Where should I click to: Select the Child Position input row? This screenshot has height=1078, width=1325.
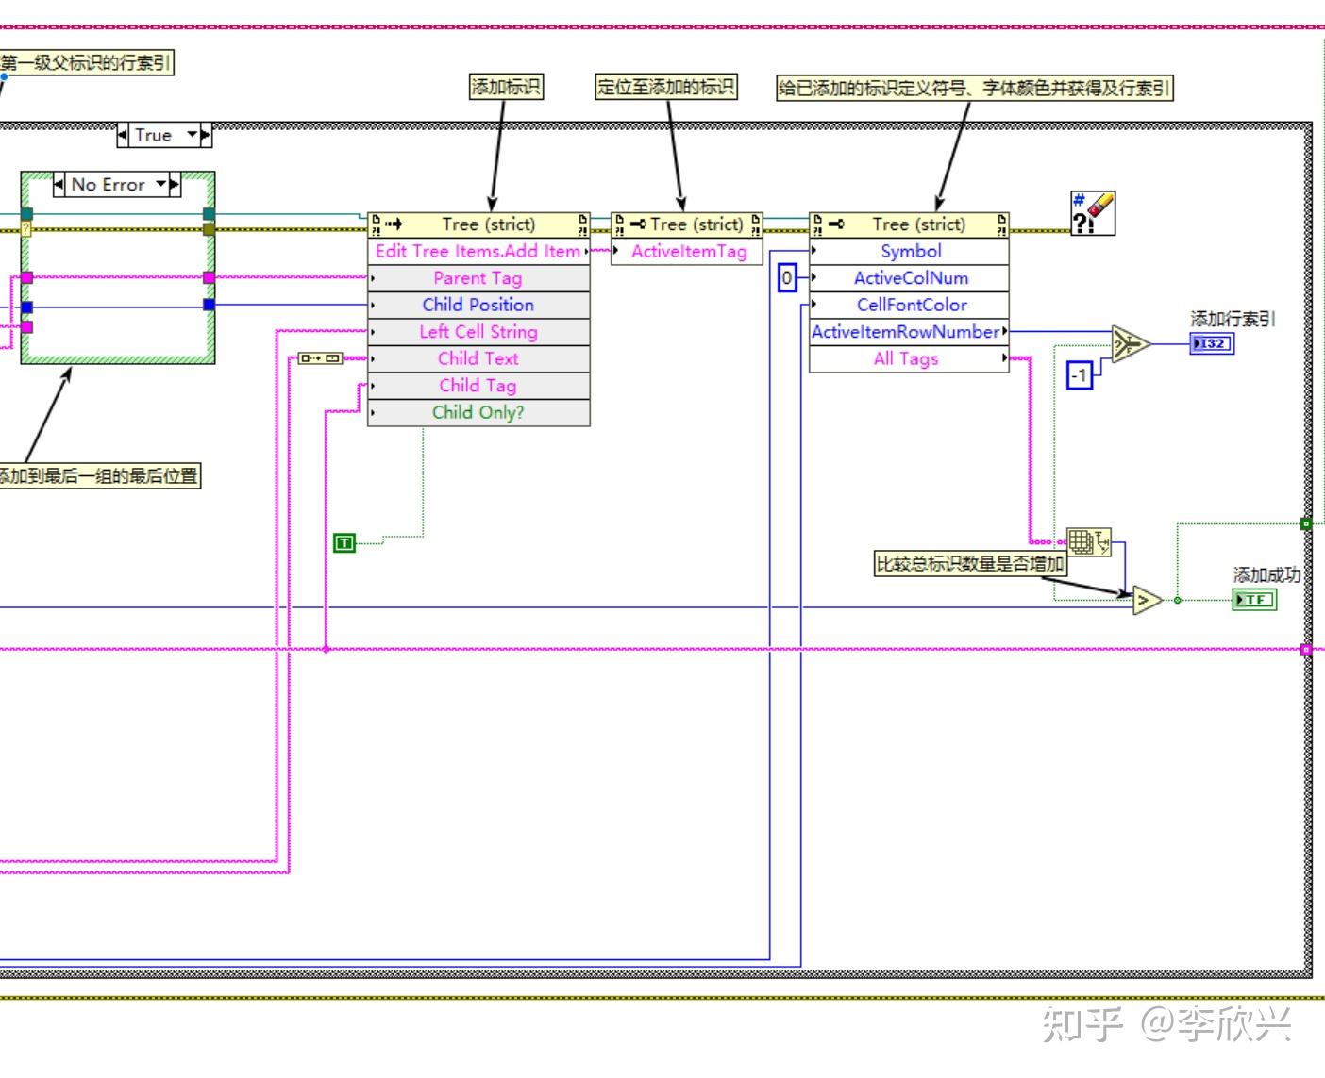point(478,305)
